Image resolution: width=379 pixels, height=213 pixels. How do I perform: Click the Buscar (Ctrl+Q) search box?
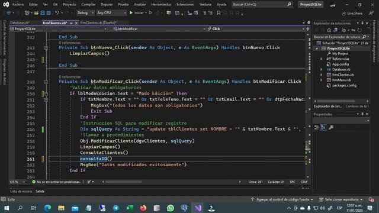point(262,4)
